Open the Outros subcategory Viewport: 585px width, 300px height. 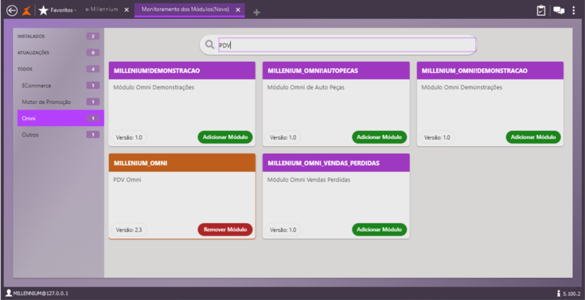pyautogui.click(x=60, y=134)
